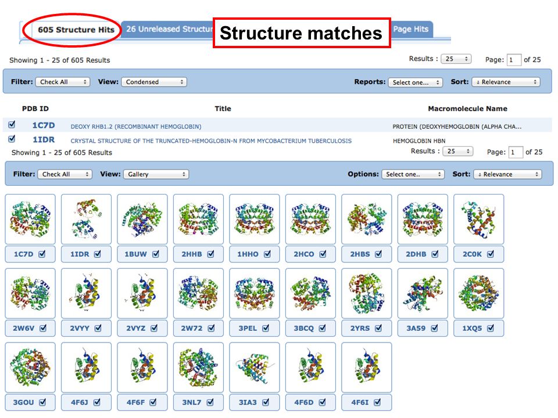The image size is (558, 418).
Task: Open the 2HHB protein structure image
Action: tap(198, 219)
